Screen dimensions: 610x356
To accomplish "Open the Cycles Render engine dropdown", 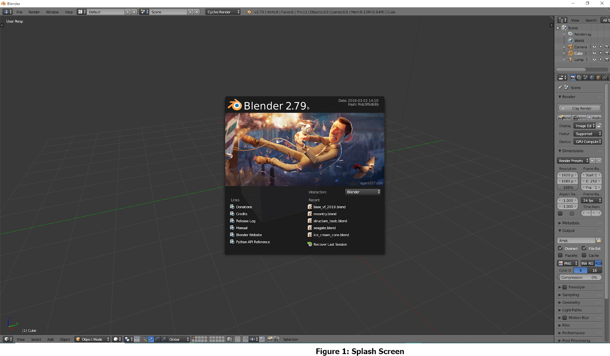I will tap(223, 12).
